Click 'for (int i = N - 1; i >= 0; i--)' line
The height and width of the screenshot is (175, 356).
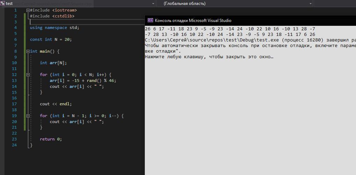click(x=82, y=116)
